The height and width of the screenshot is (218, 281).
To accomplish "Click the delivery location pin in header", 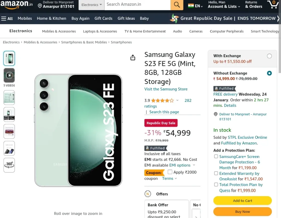I will pyautogui.click(x=40, y=6).
